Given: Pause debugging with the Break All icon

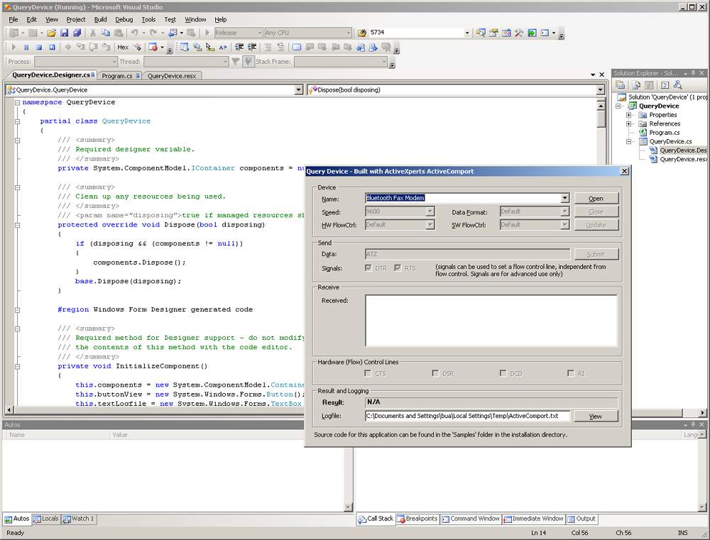Looking at the screenshot, I should 26,47.
